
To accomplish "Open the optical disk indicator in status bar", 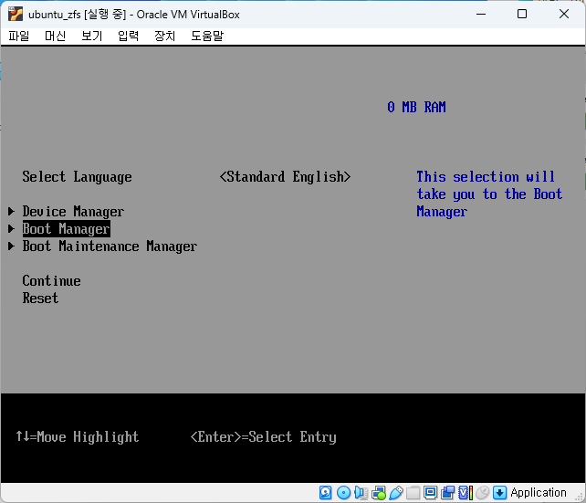I will pos(343,493).
